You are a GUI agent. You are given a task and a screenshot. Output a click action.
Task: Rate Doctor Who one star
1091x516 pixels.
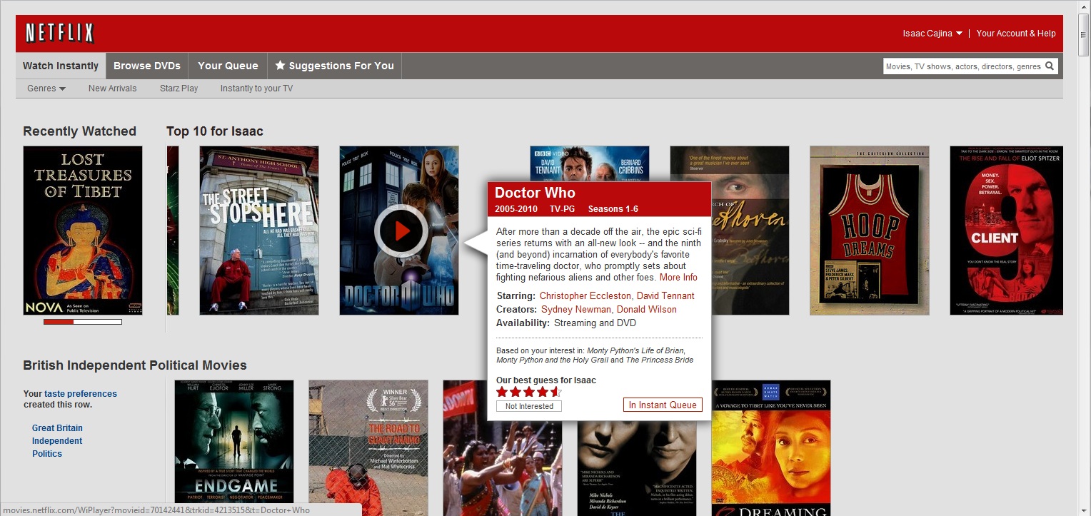click(501, 392)
